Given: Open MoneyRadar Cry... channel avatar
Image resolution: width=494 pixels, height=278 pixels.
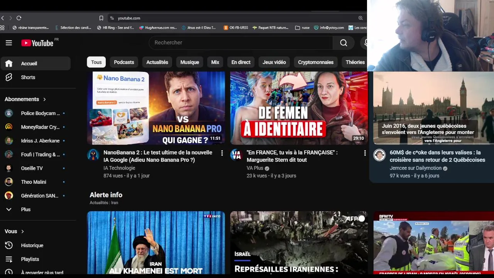Looking at the screenshot, I should pyautogui.click(x=9, y=127).
